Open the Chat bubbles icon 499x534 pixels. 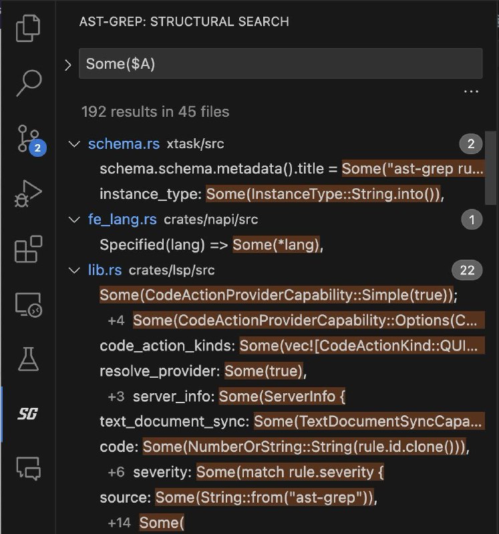(x=29, y=469)
